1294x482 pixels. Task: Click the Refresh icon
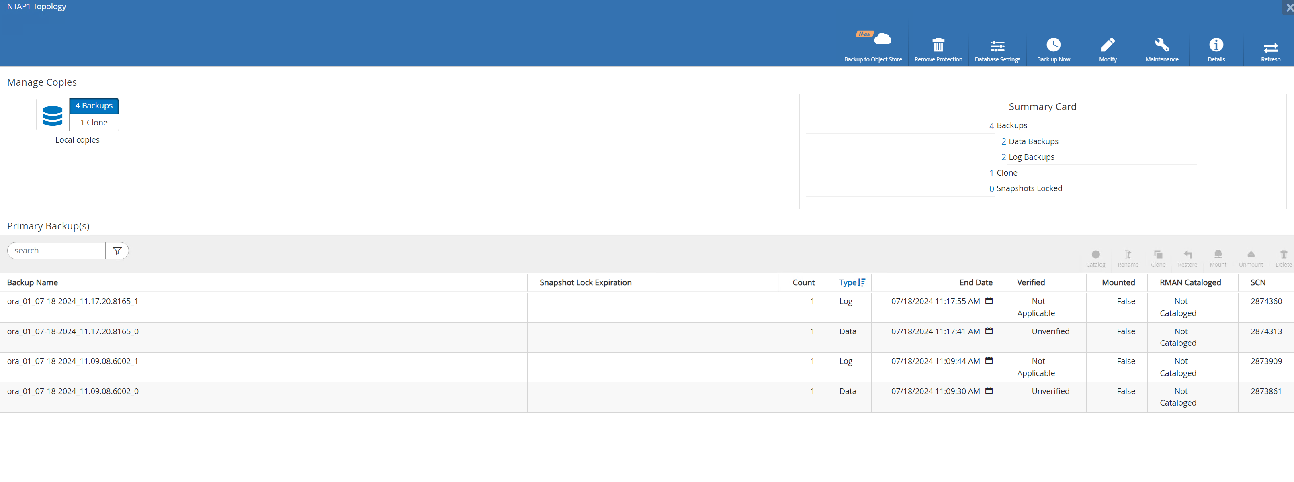(x=1270, y=46)
